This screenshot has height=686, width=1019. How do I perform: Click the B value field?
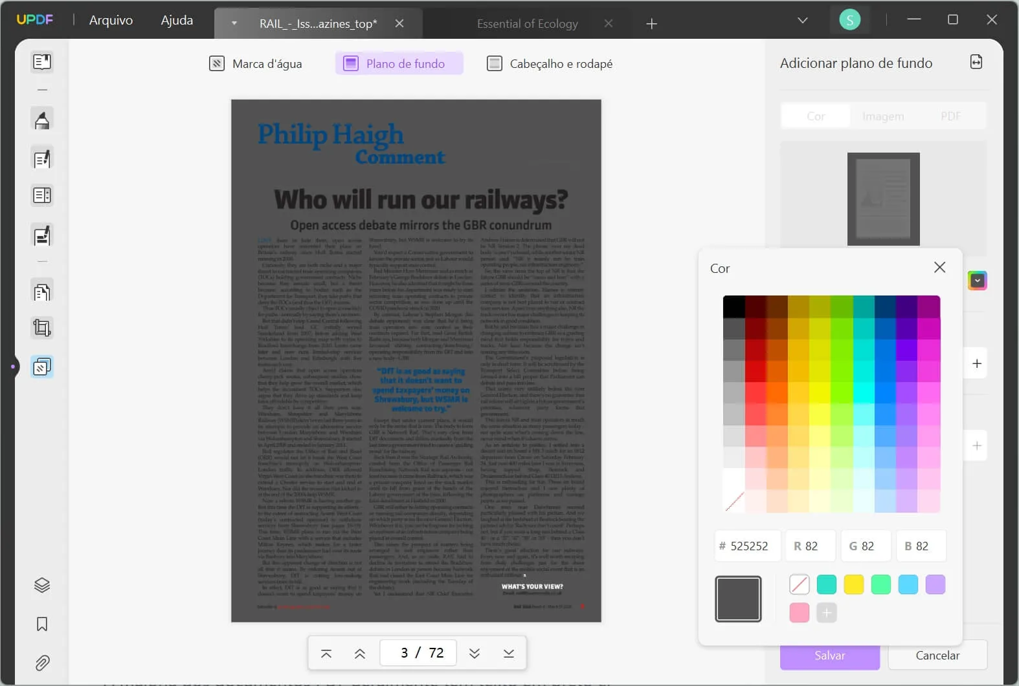(921, 546)
